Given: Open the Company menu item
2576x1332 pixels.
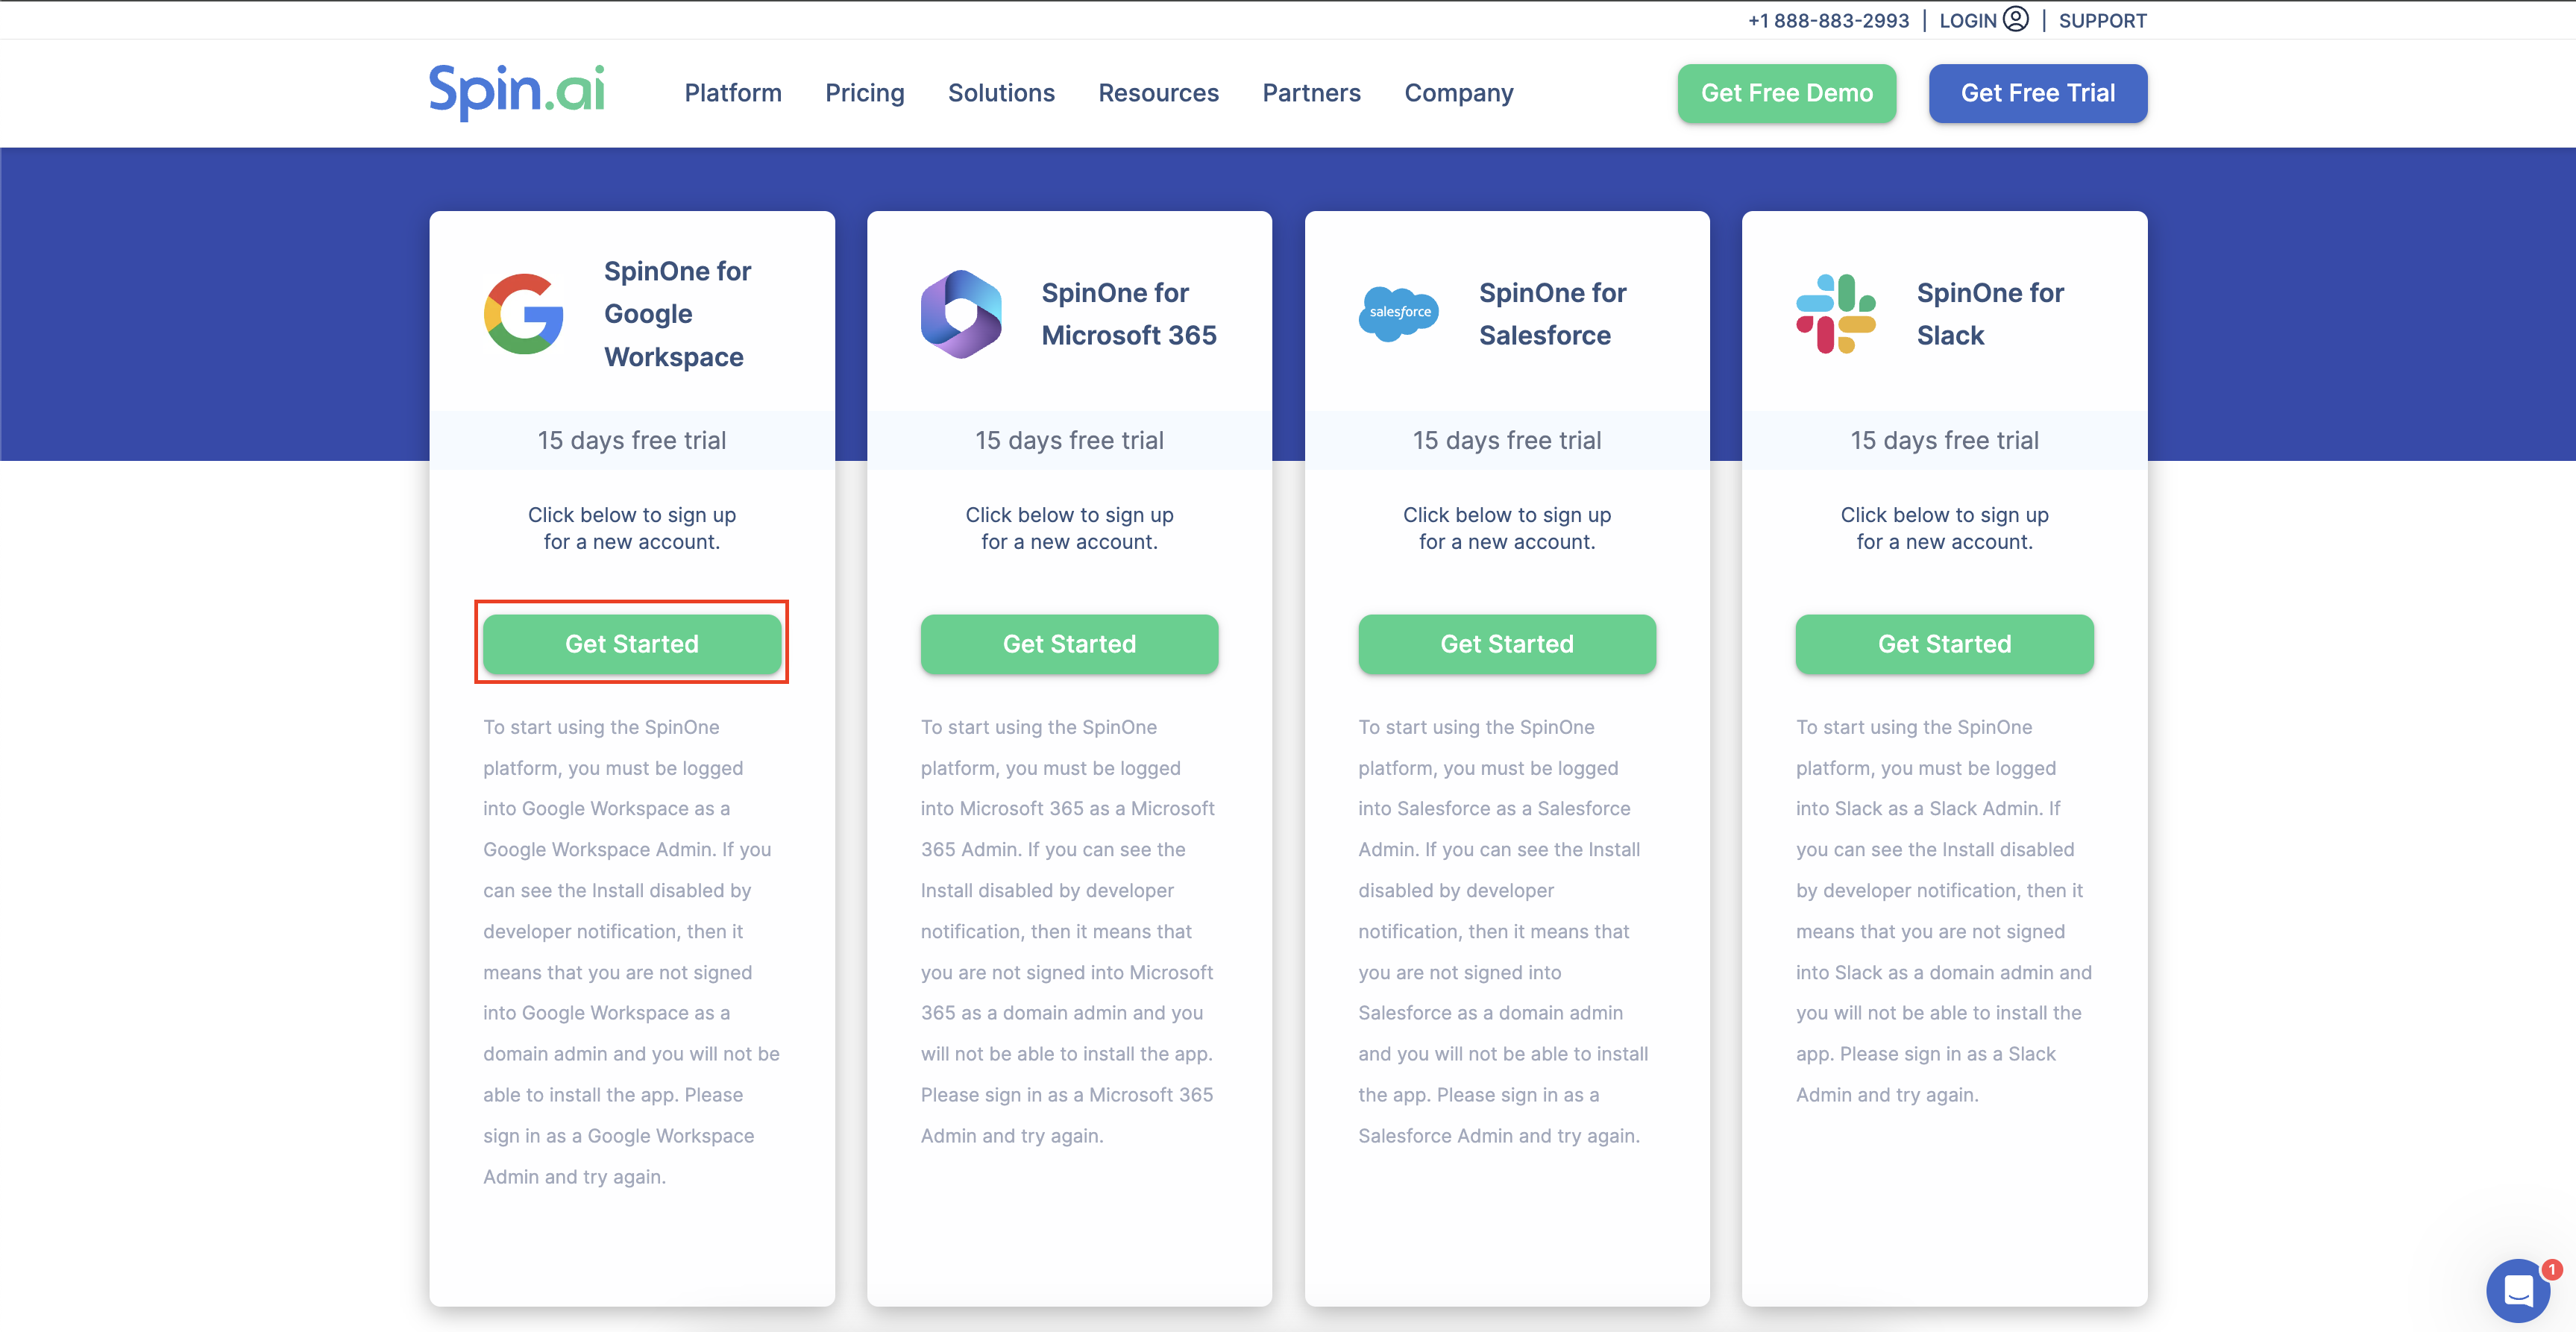Looking at the screenshot, I should click(1458, 93).
